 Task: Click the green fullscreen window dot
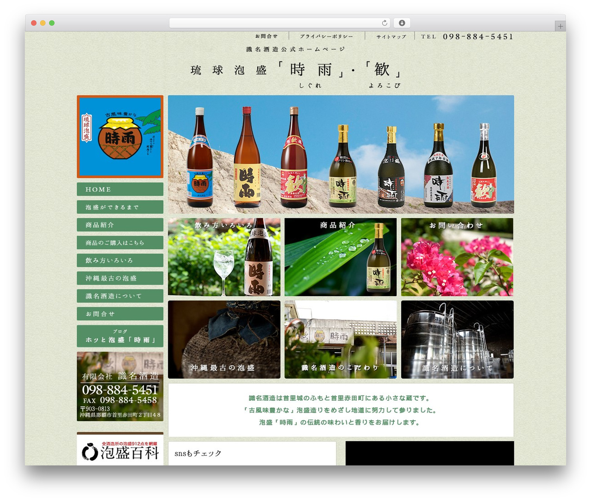pyautogui.click(x=52, y=23)
